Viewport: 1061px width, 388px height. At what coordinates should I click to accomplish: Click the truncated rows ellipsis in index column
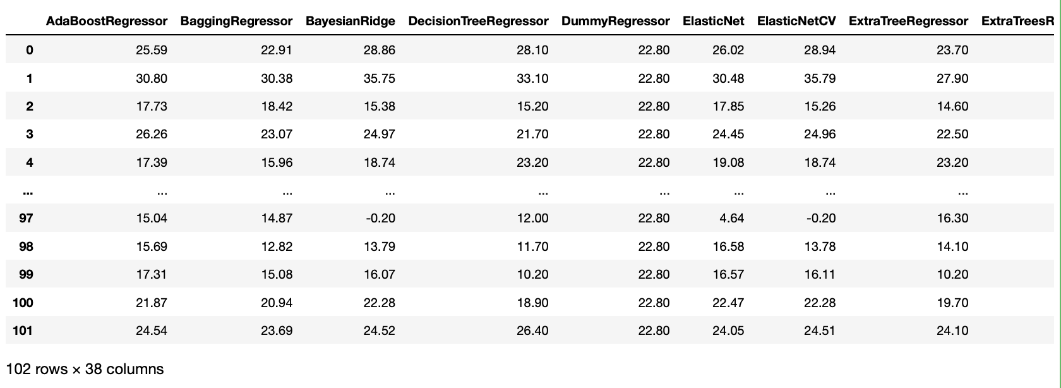pos(27,191)
